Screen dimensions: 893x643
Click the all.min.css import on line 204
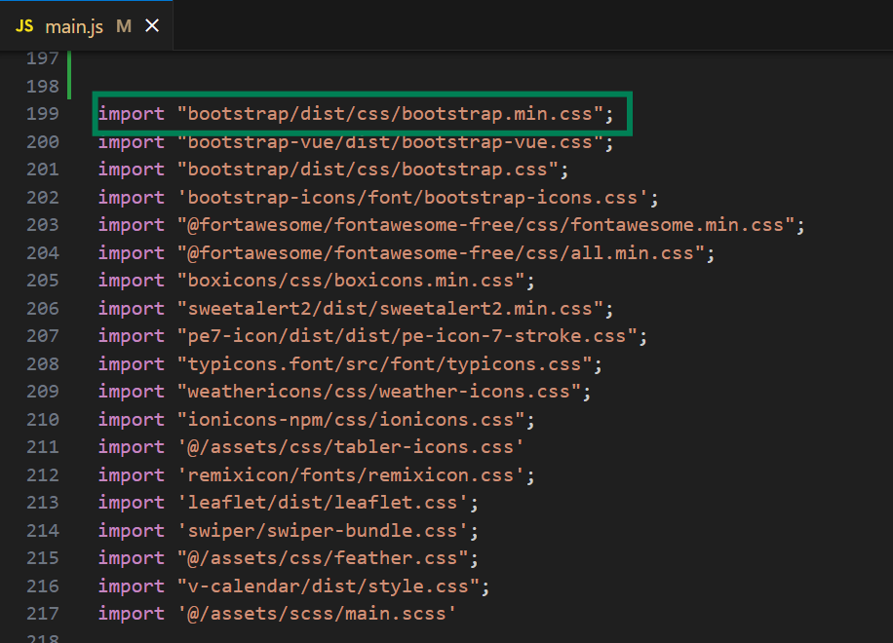[441, 253]
